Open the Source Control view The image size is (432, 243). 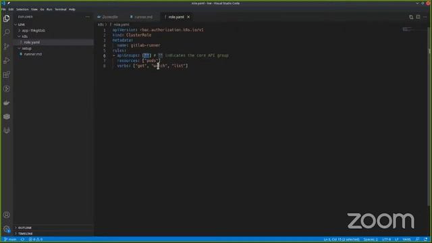pos(7,47)
